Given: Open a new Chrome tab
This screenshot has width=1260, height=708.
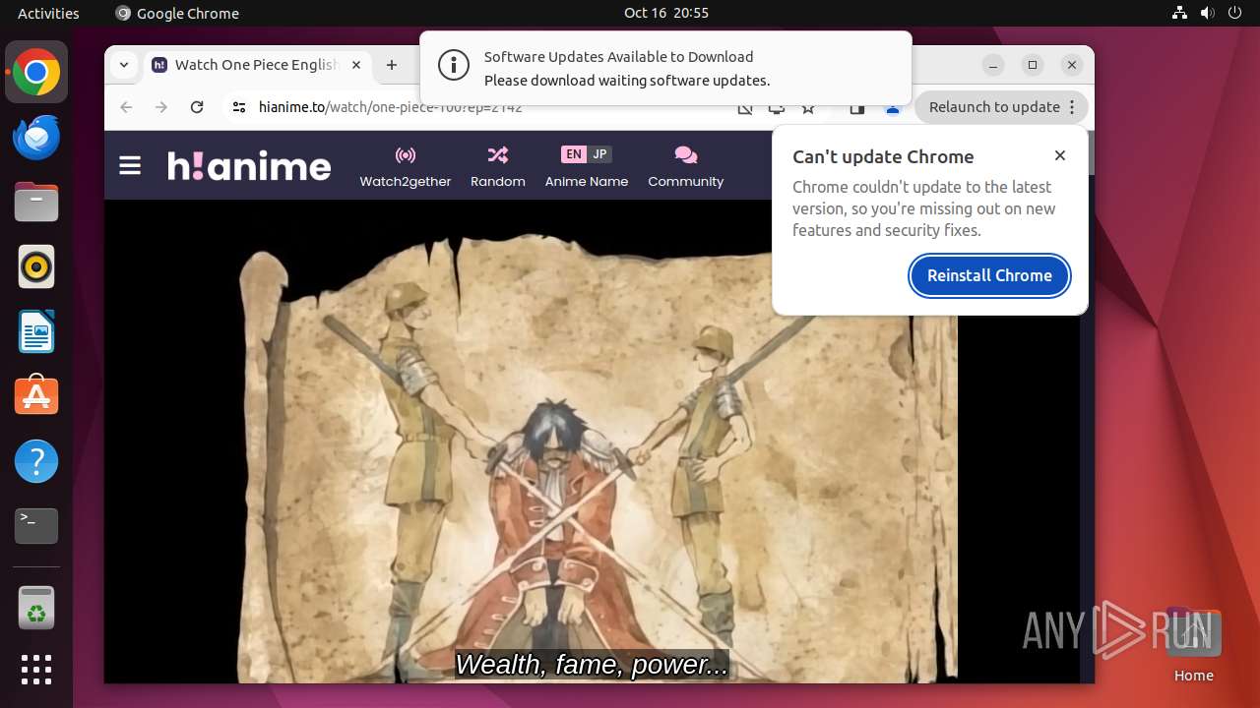Looking at the screenshot, I should [392, 65].
